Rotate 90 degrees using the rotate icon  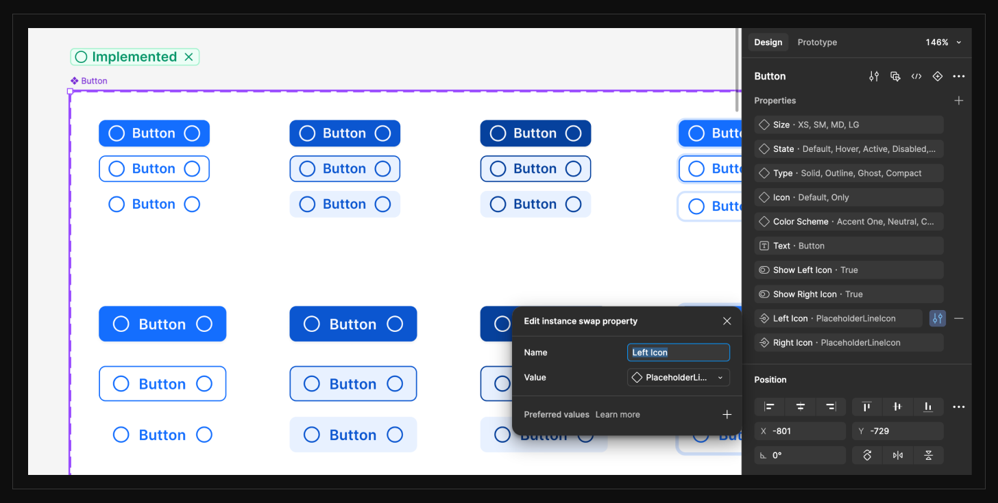tap(867, 455)
